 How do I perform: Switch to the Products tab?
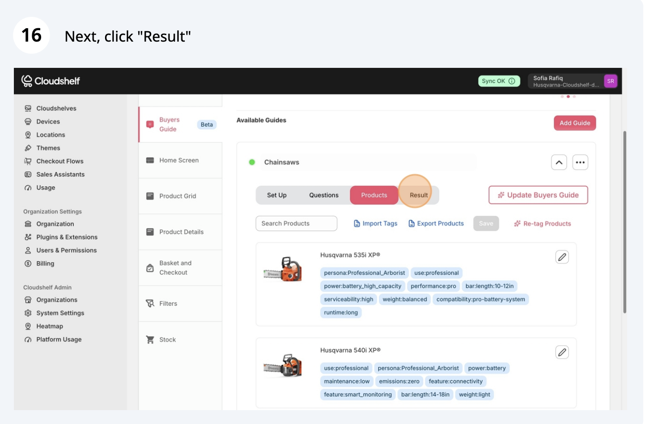[x=374, y=195]
